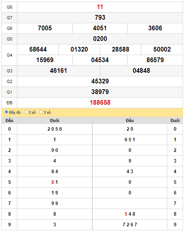Click the left "Đầu" column header
Image resolution: width=185 pixels, height=231 pixels.
[9, 120]
